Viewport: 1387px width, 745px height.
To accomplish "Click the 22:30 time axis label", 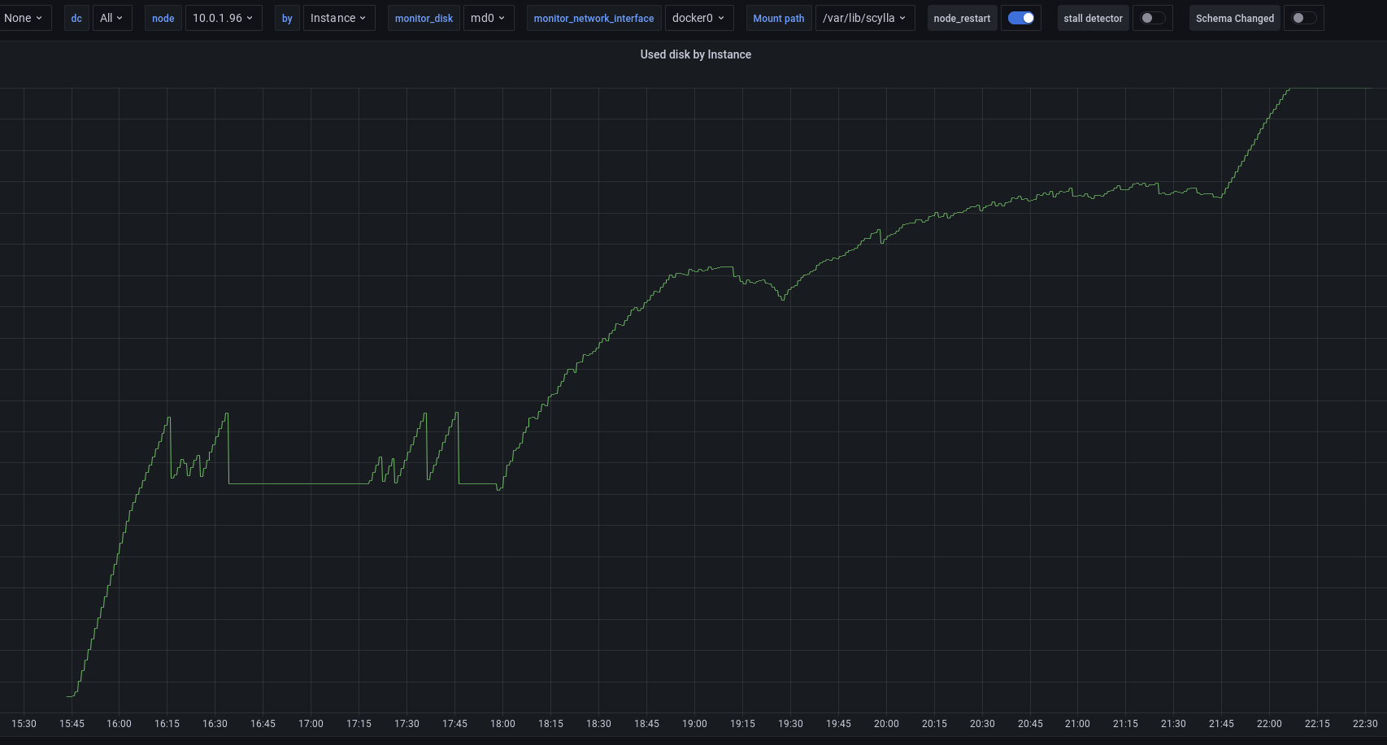I will coord(1365,724).
